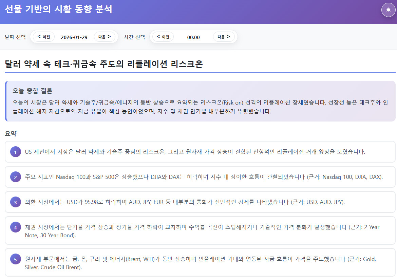Click the number 3 summary badge

(x=15, y=202)
